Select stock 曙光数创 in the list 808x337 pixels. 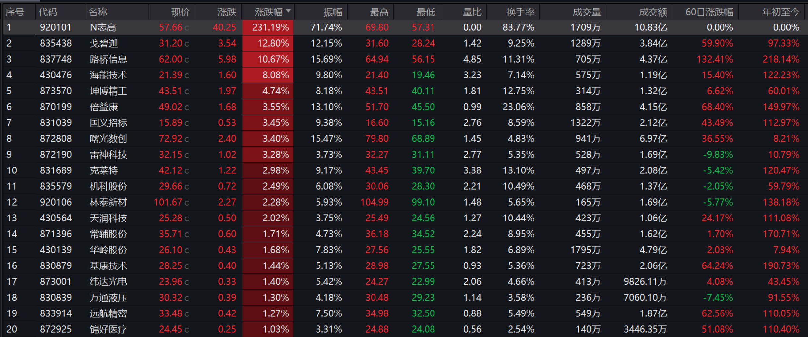tap(108, 138)
